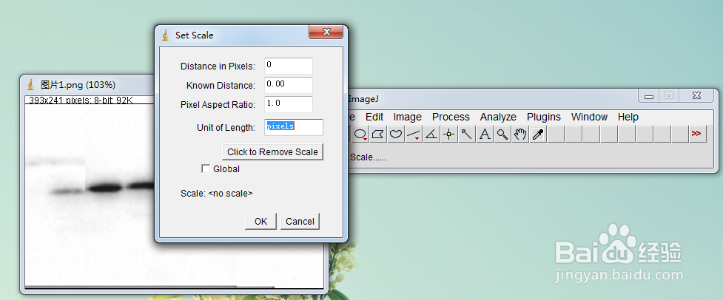Select the Magnifying glass tool
This screenshot has height=300, width=723.
point(502,134)
